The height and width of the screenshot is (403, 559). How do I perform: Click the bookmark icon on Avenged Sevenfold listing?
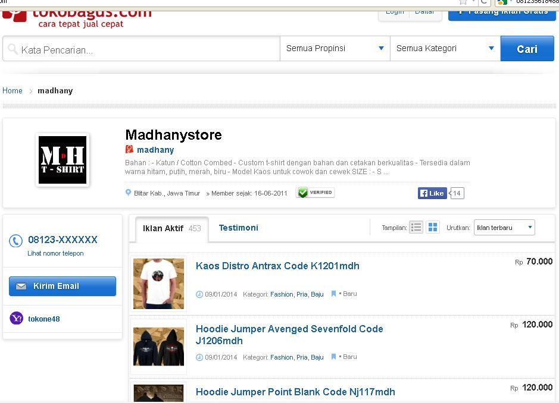[x=334, y=357]
